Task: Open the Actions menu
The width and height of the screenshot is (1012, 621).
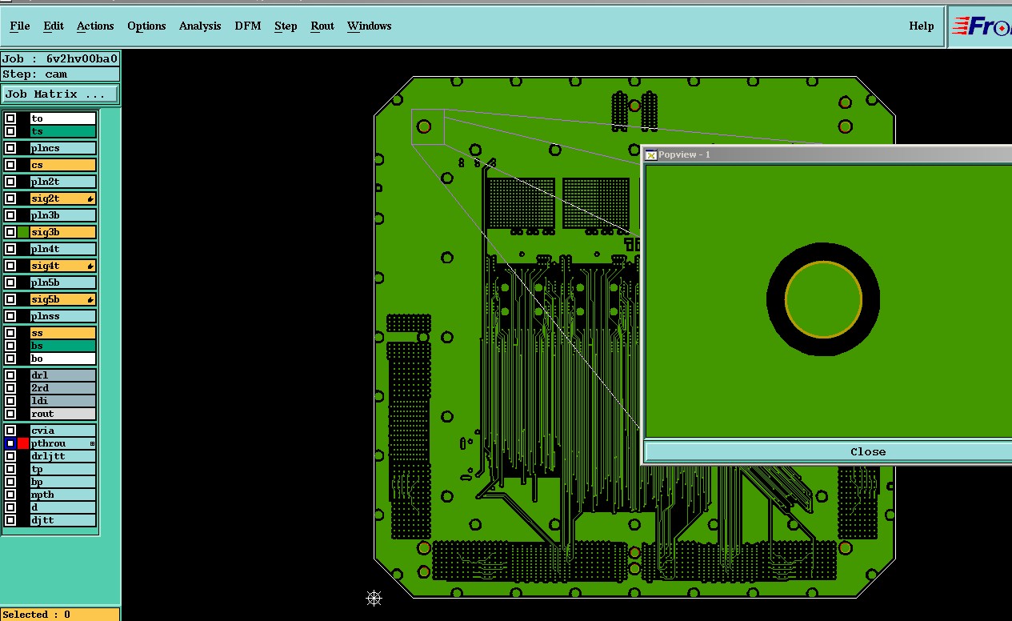Action: click(x=95, y=26)
